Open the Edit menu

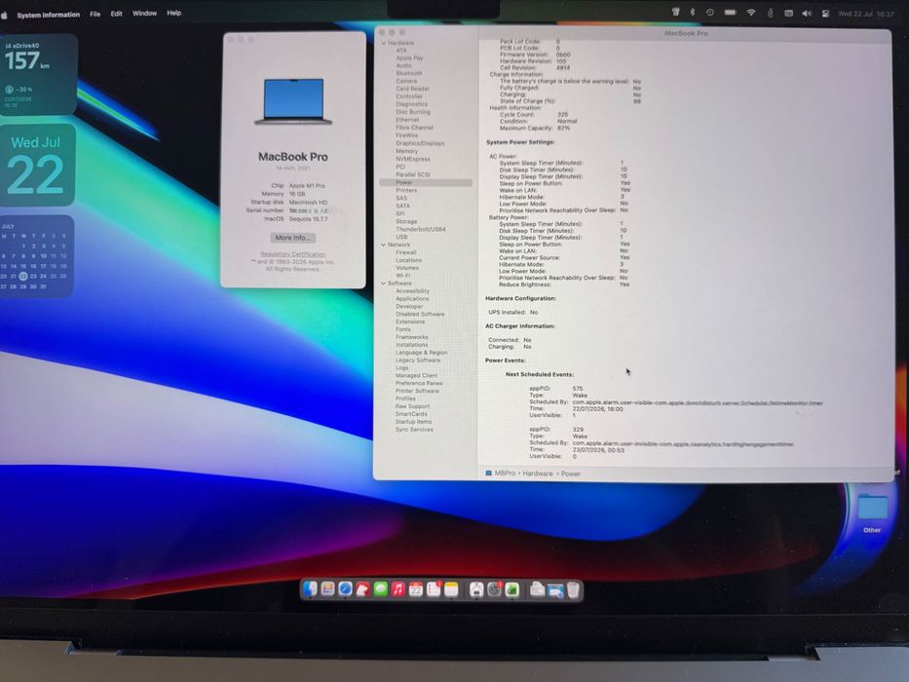117,14
